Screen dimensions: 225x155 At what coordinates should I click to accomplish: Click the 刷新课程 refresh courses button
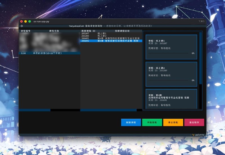pyautogui.click(x=131, y=122)
